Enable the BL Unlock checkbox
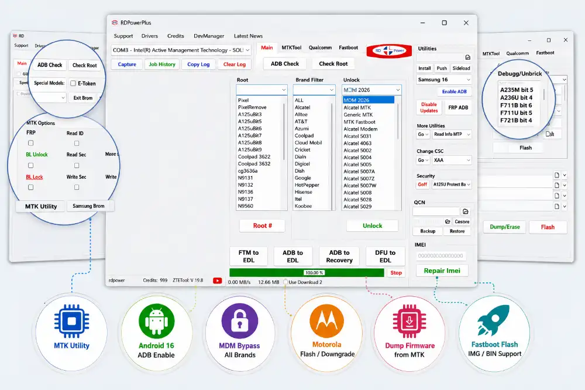Image resolution: width=585 pixels, height=390 pixels. coord(30,166)
